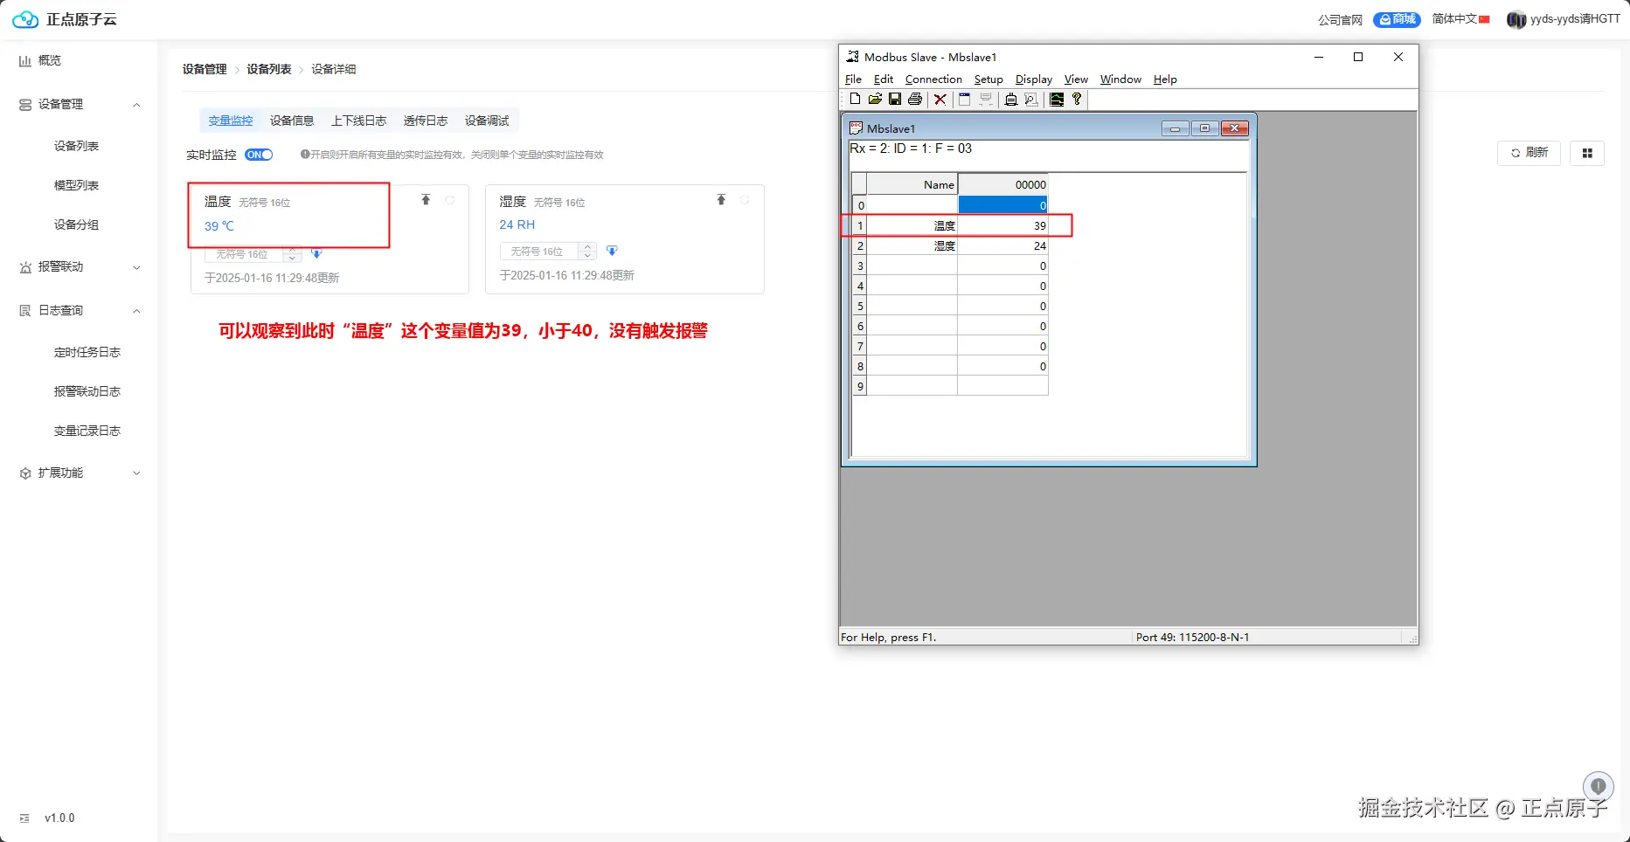
Task: Click stepper arrows on 温度 data type
Action: click(293, 254)
